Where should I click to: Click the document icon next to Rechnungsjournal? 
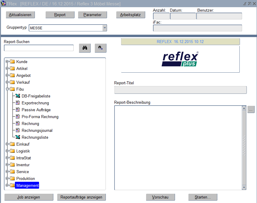(x=18, y=130)
